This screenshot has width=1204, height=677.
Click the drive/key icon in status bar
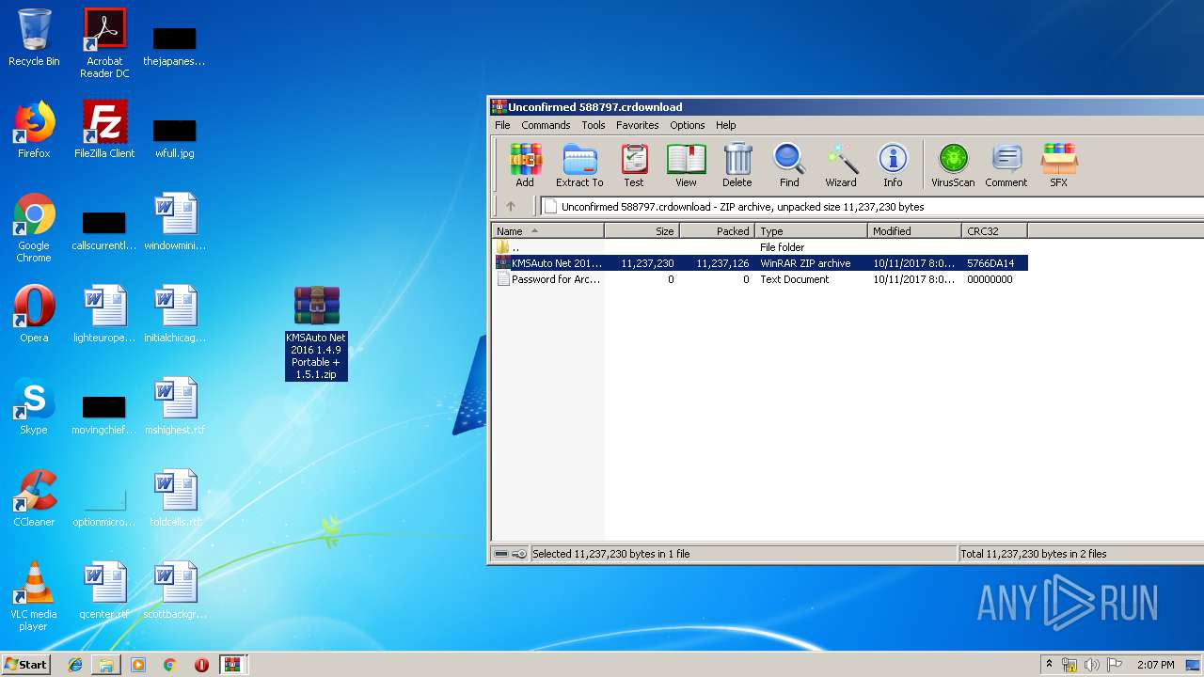pyautogui.click(x=510, y=554)
